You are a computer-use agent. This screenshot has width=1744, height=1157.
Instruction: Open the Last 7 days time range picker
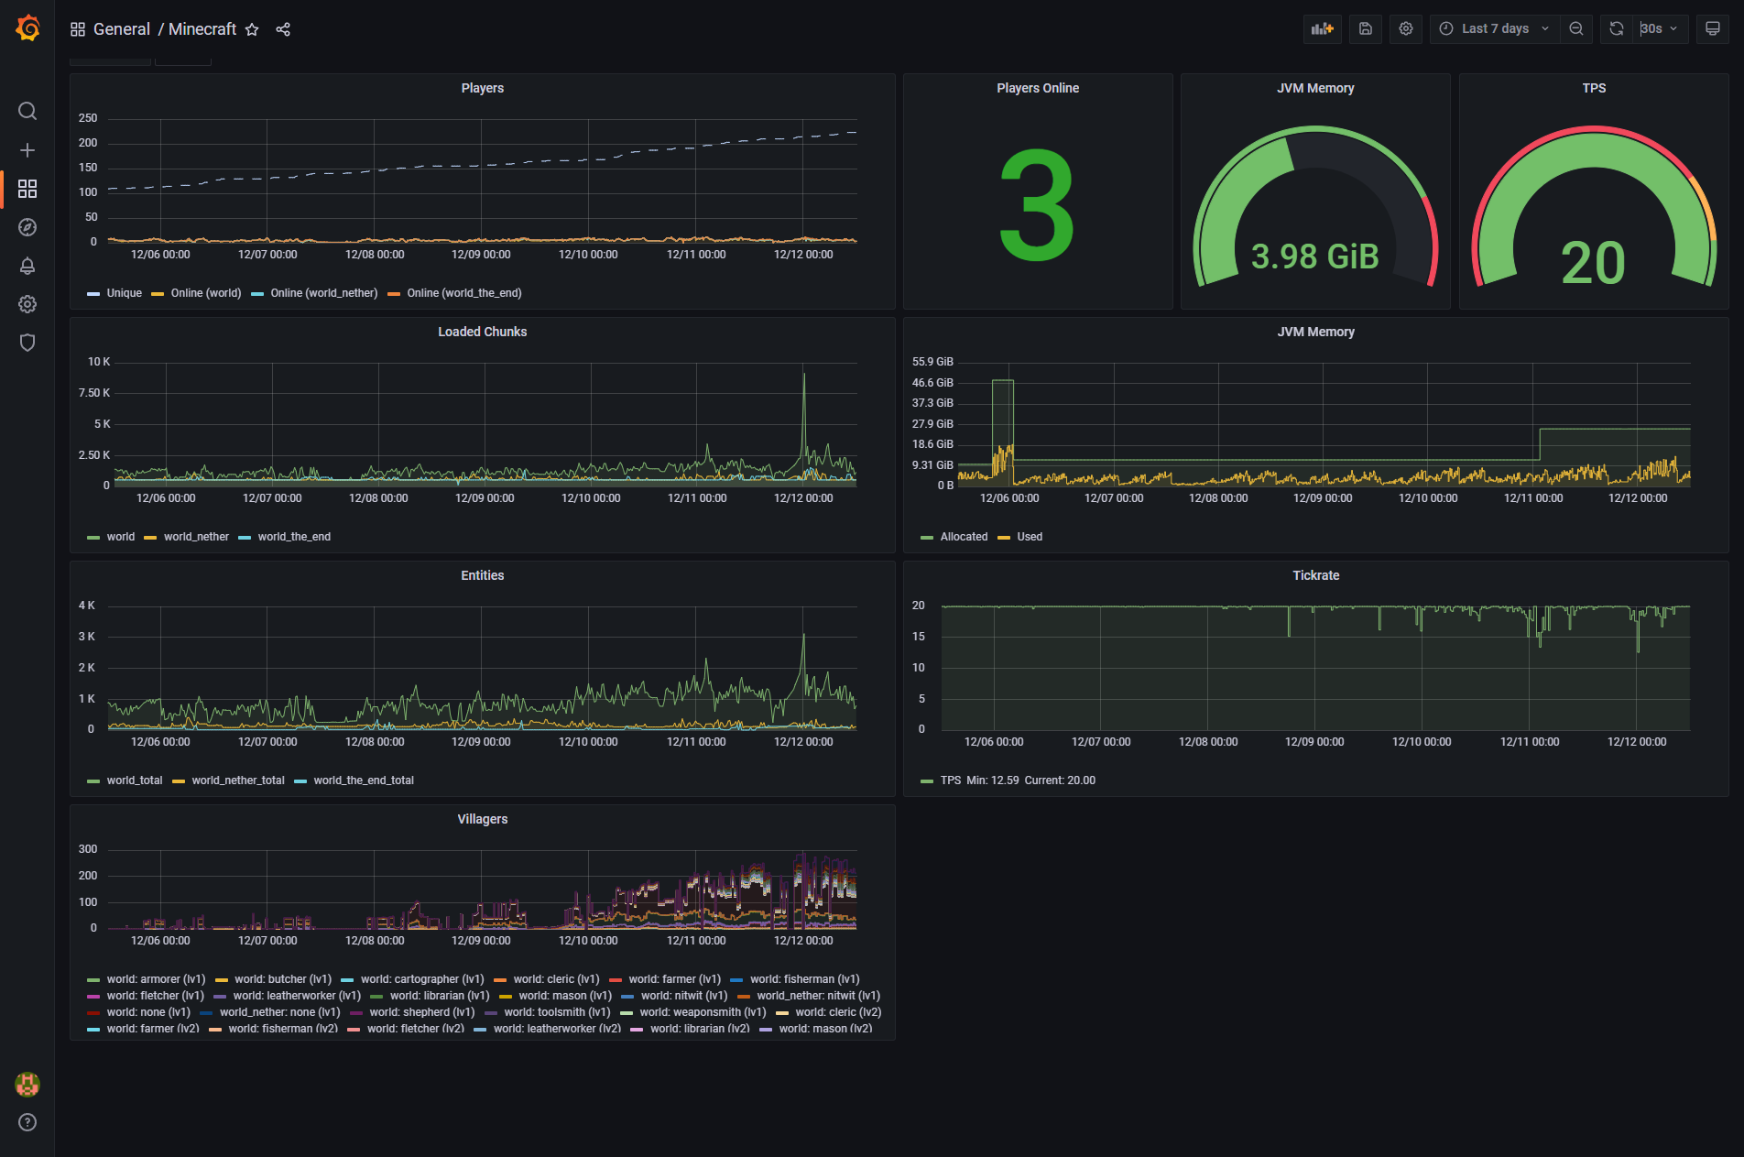pyautogui.click(x=1494, y=29)
